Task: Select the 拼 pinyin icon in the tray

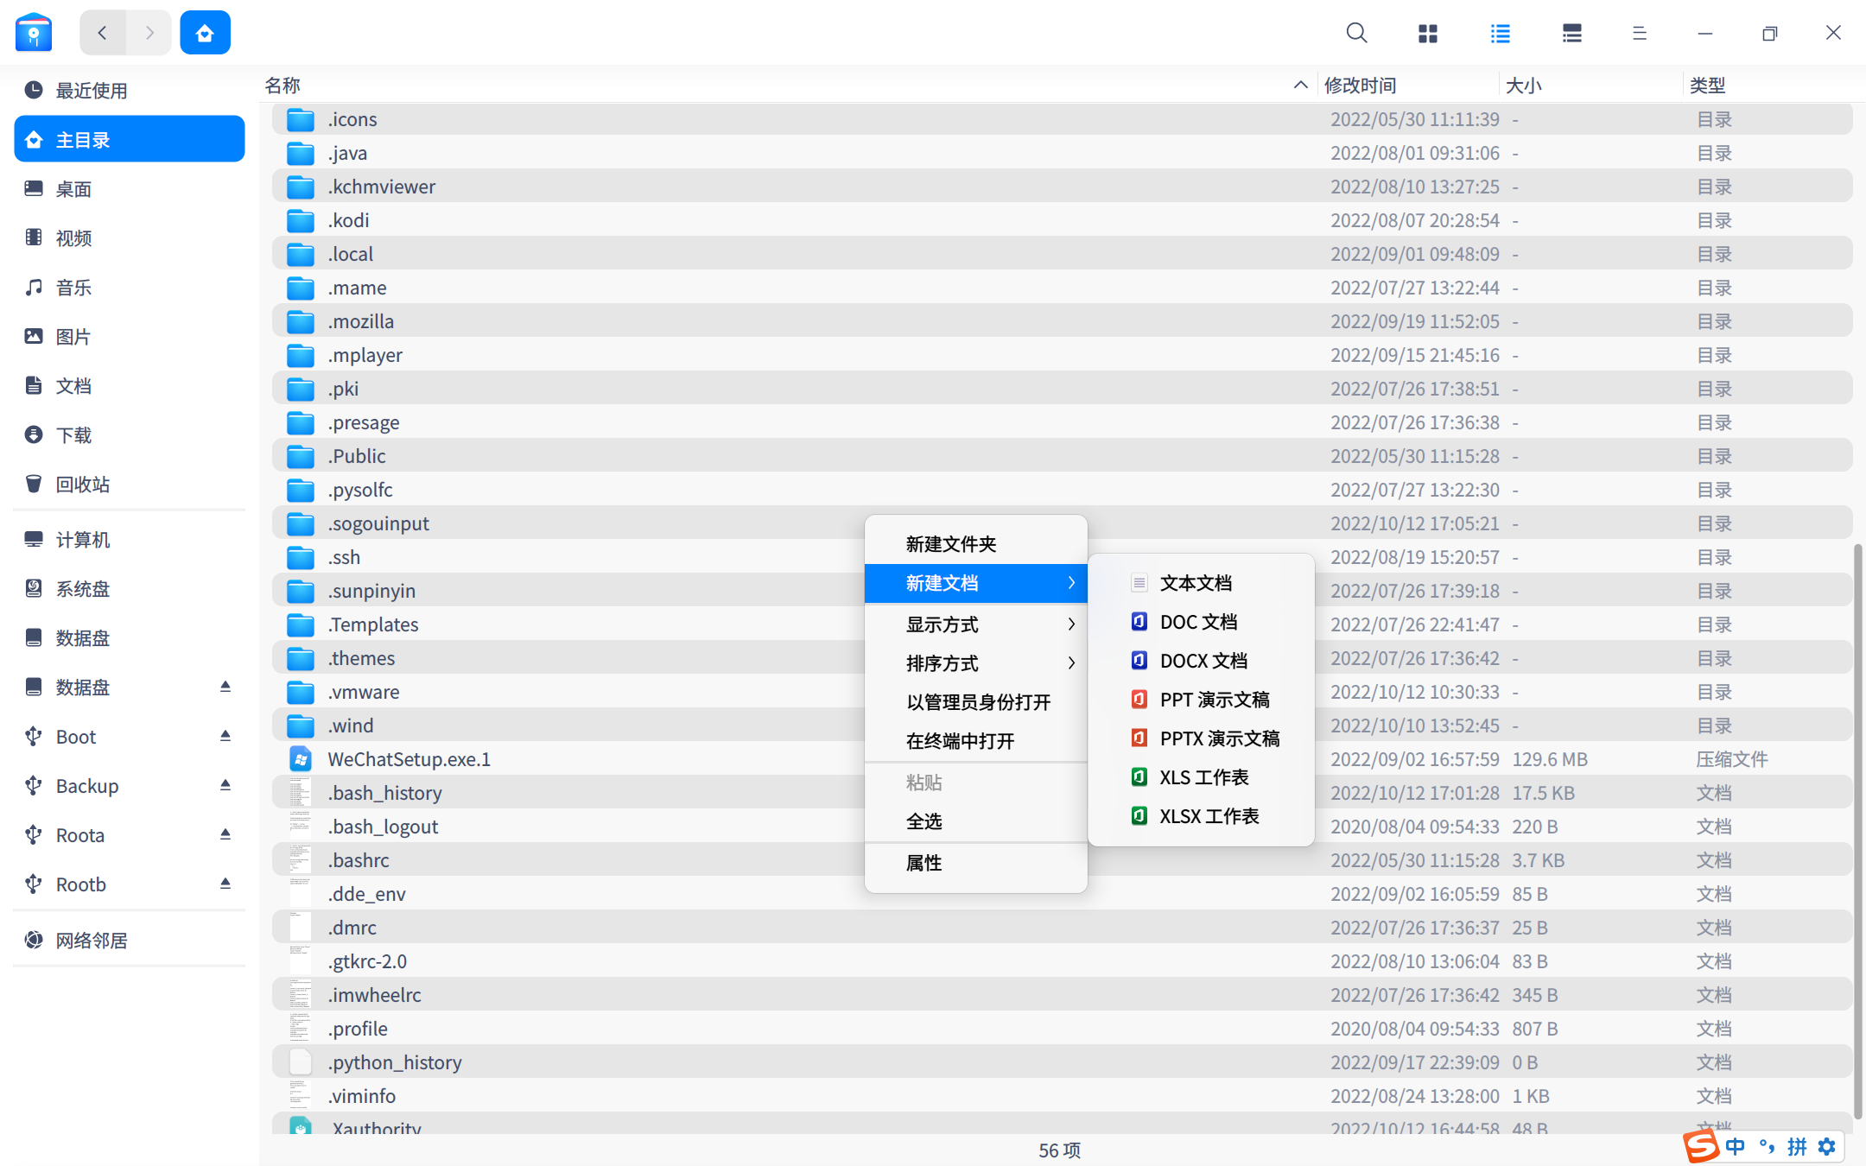Action: coord(1796,1146)
